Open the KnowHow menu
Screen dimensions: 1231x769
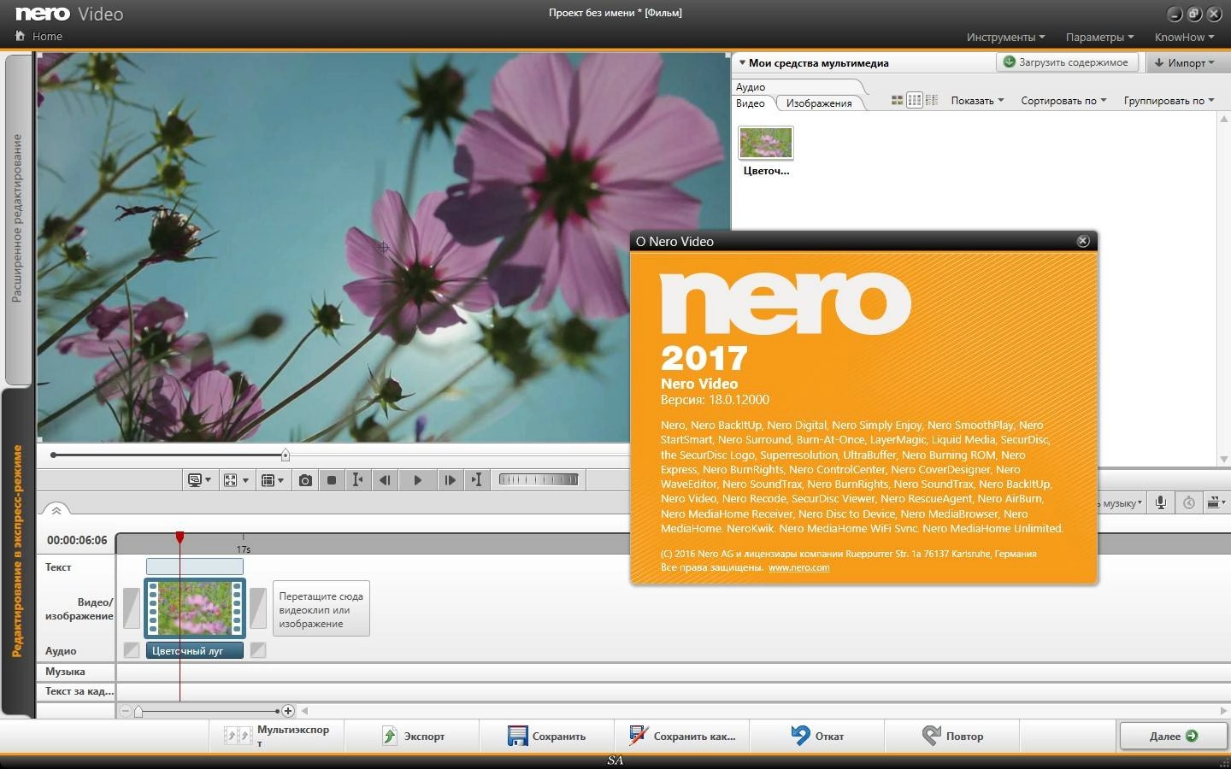tap(1184, 37)
